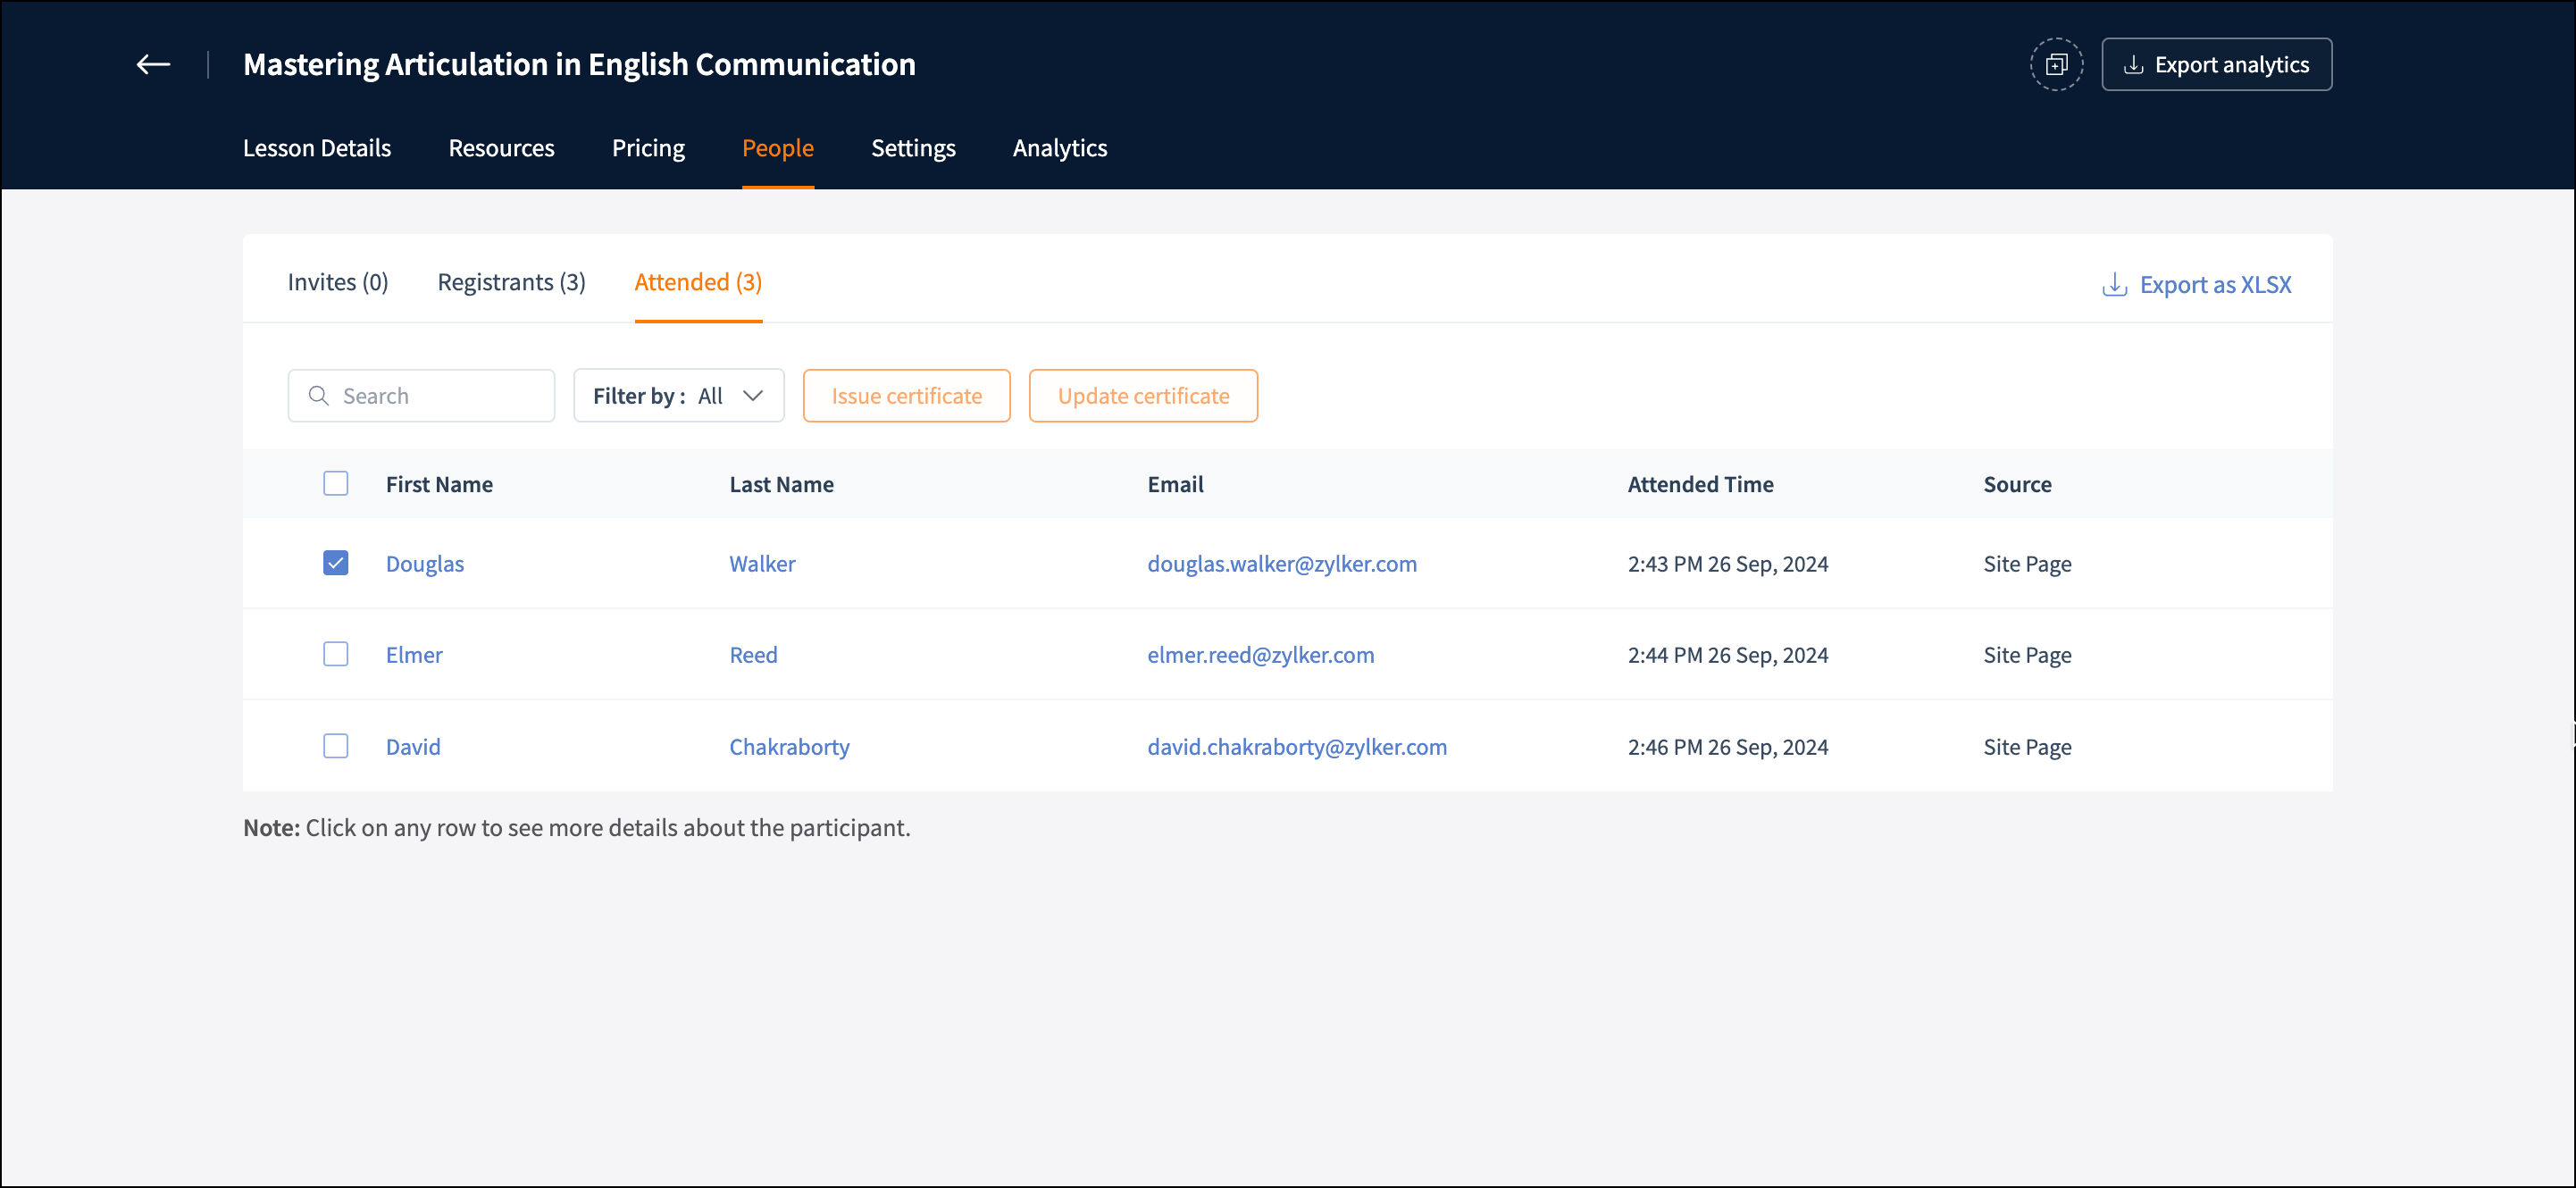Open the Registrants (3) tab
This screenshot has width=2576, height=1188.
coord(511,282)
